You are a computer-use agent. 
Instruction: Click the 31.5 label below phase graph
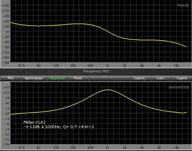[22, 66]
